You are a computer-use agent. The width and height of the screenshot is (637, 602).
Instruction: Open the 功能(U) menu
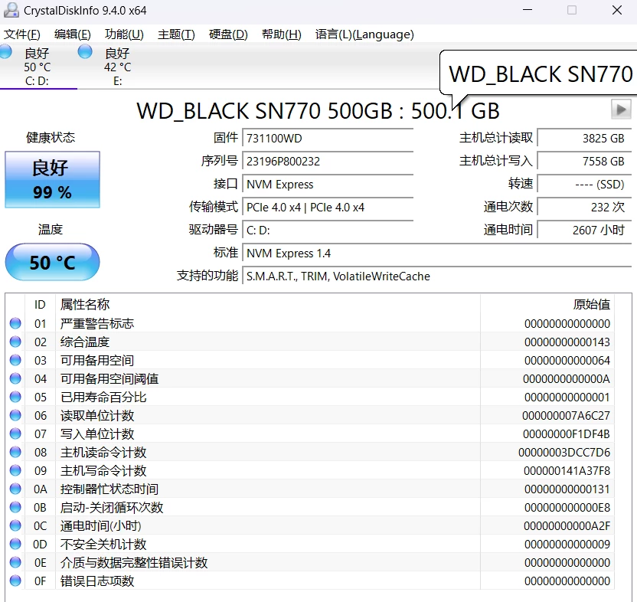[124, 34]
